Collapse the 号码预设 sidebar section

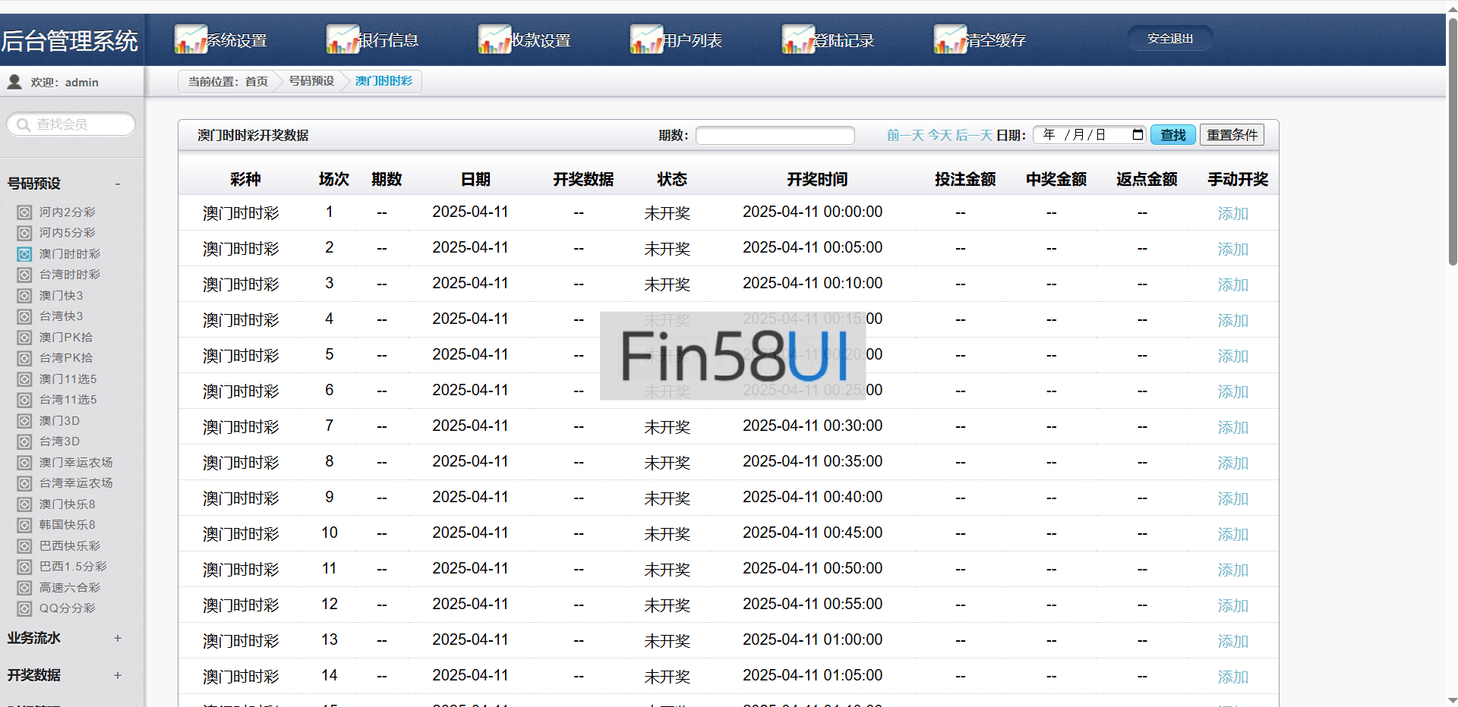coord(118,184)
